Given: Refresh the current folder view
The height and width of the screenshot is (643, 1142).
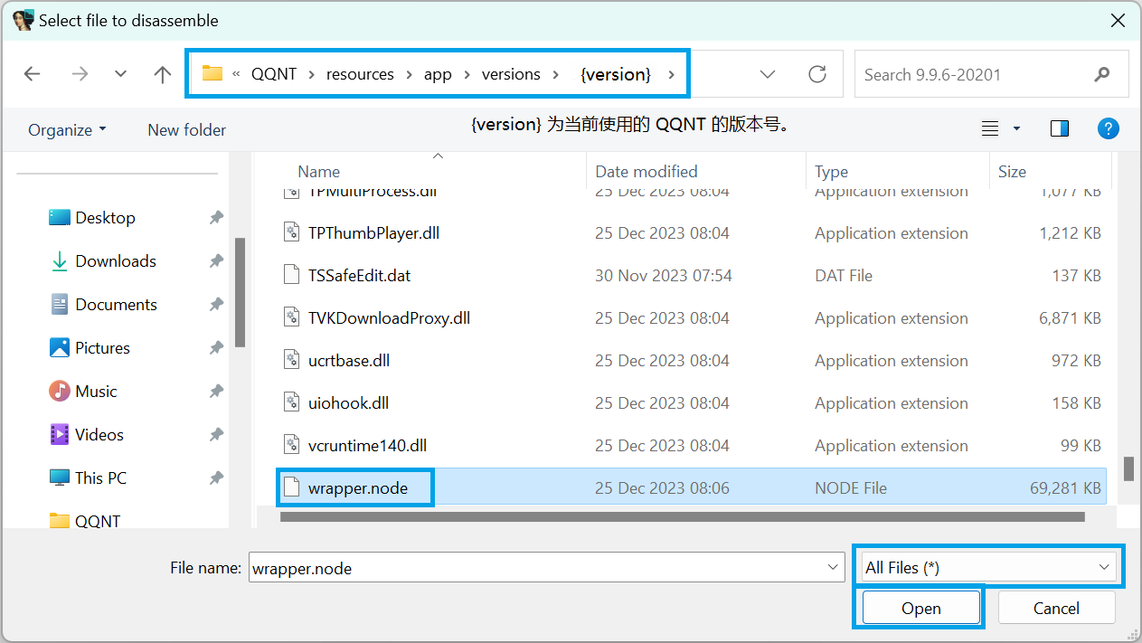Looking at the screenshot, I should (817, 74).
